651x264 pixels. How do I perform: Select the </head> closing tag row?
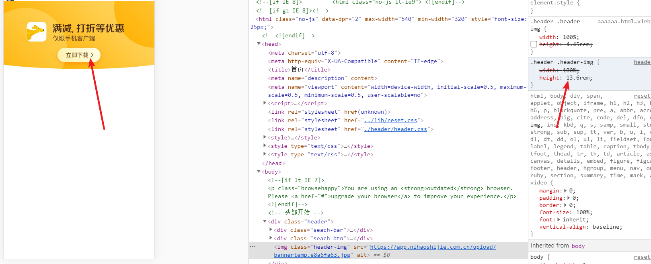[273, 163]
